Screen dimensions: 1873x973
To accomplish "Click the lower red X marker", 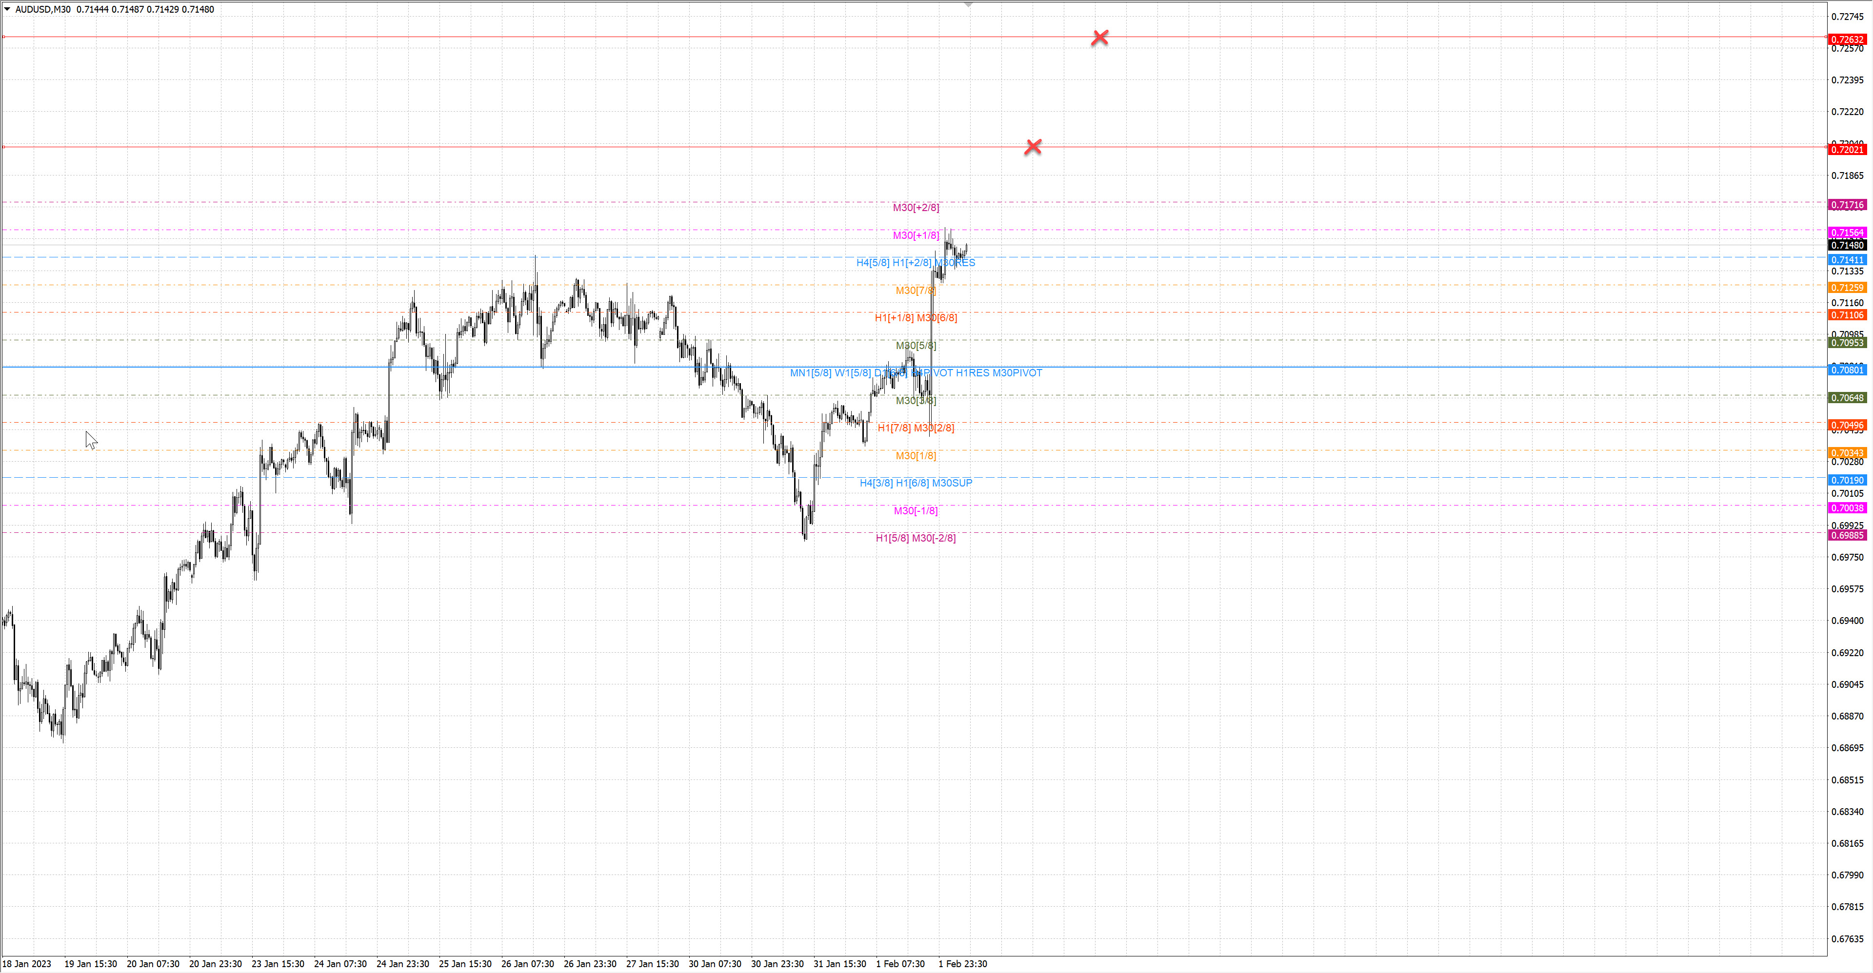I will 1033,147.
